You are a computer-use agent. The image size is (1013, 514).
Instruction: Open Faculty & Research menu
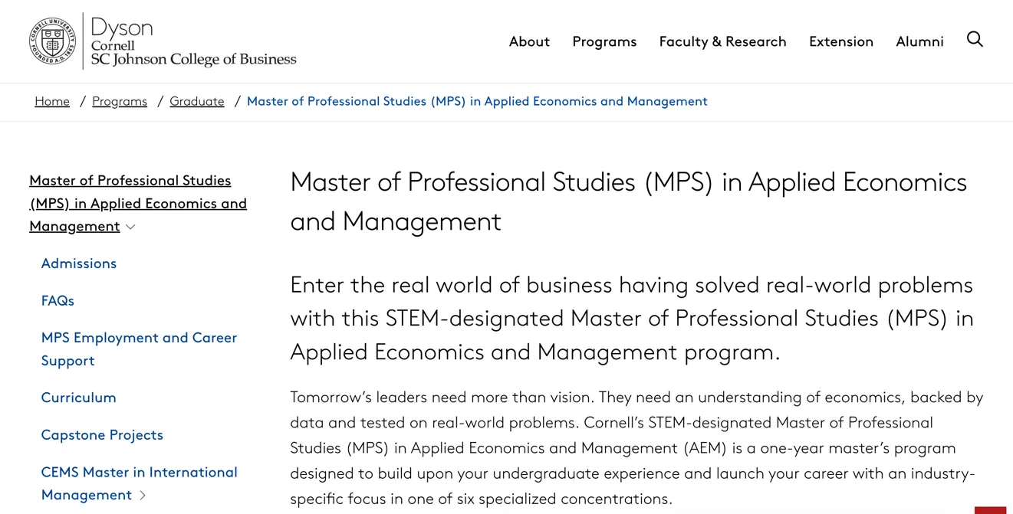pyautogui.click(x=722, y=41)
